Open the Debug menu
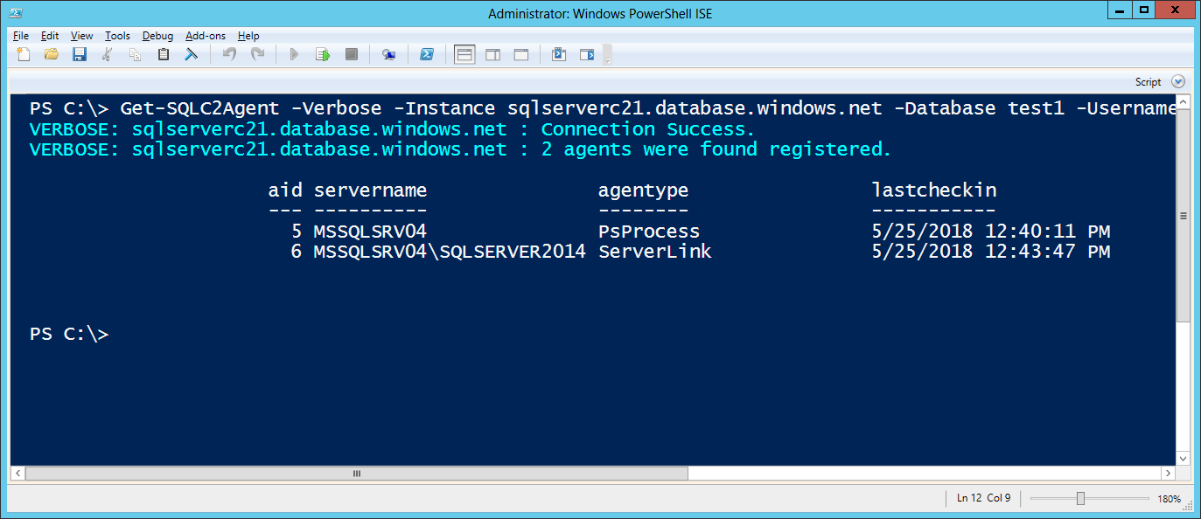Image resolution: width=1201 pixels, height=519 pixels. point(157,36)
